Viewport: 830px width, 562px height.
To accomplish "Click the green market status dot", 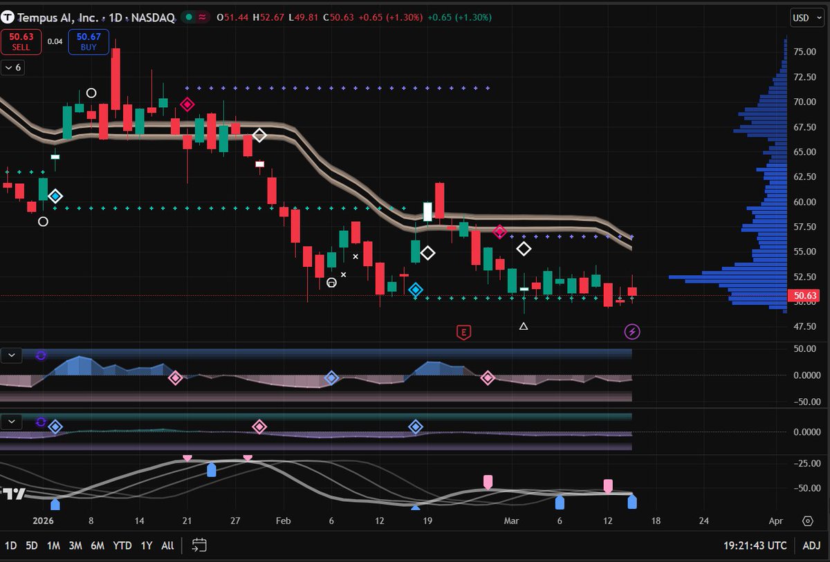I will tap(189, 17).
